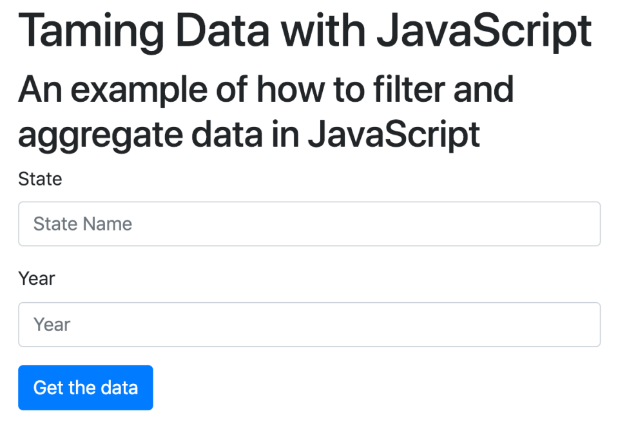Activate the second form input for year
This screenshot has width=618, height=422.
[309, 324]
